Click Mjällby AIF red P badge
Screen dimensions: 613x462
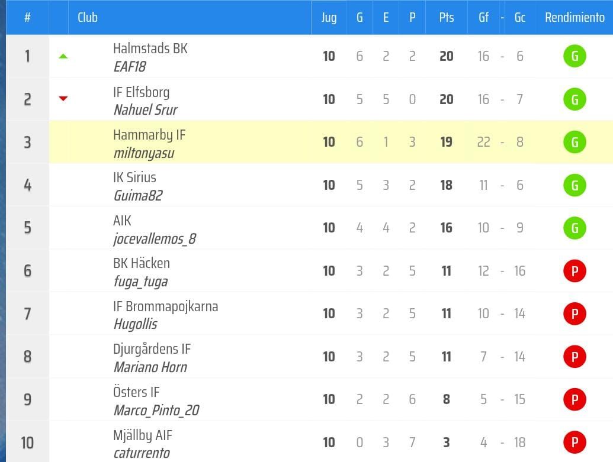574,442
